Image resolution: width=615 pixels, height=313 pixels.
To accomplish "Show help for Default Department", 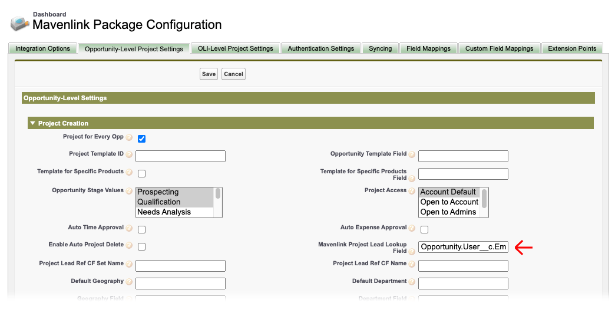I will (x=412, y=282).
